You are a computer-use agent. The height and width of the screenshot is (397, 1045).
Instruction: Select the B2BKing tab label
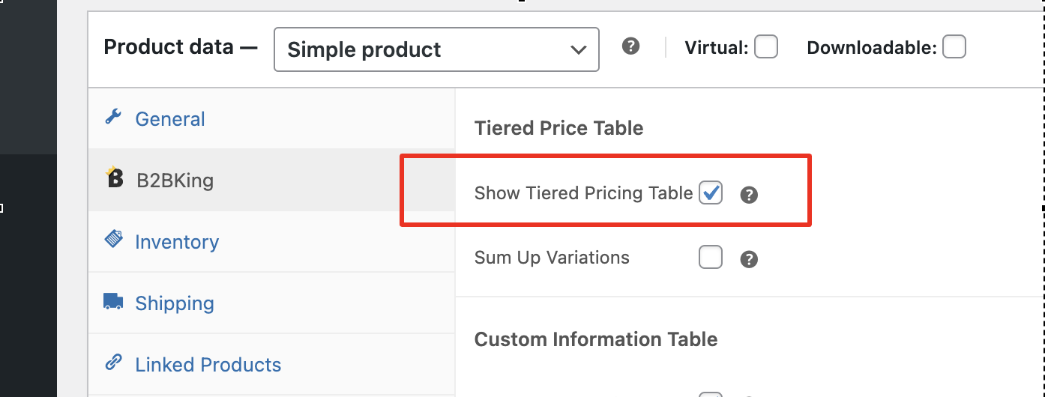coord(175,181)
